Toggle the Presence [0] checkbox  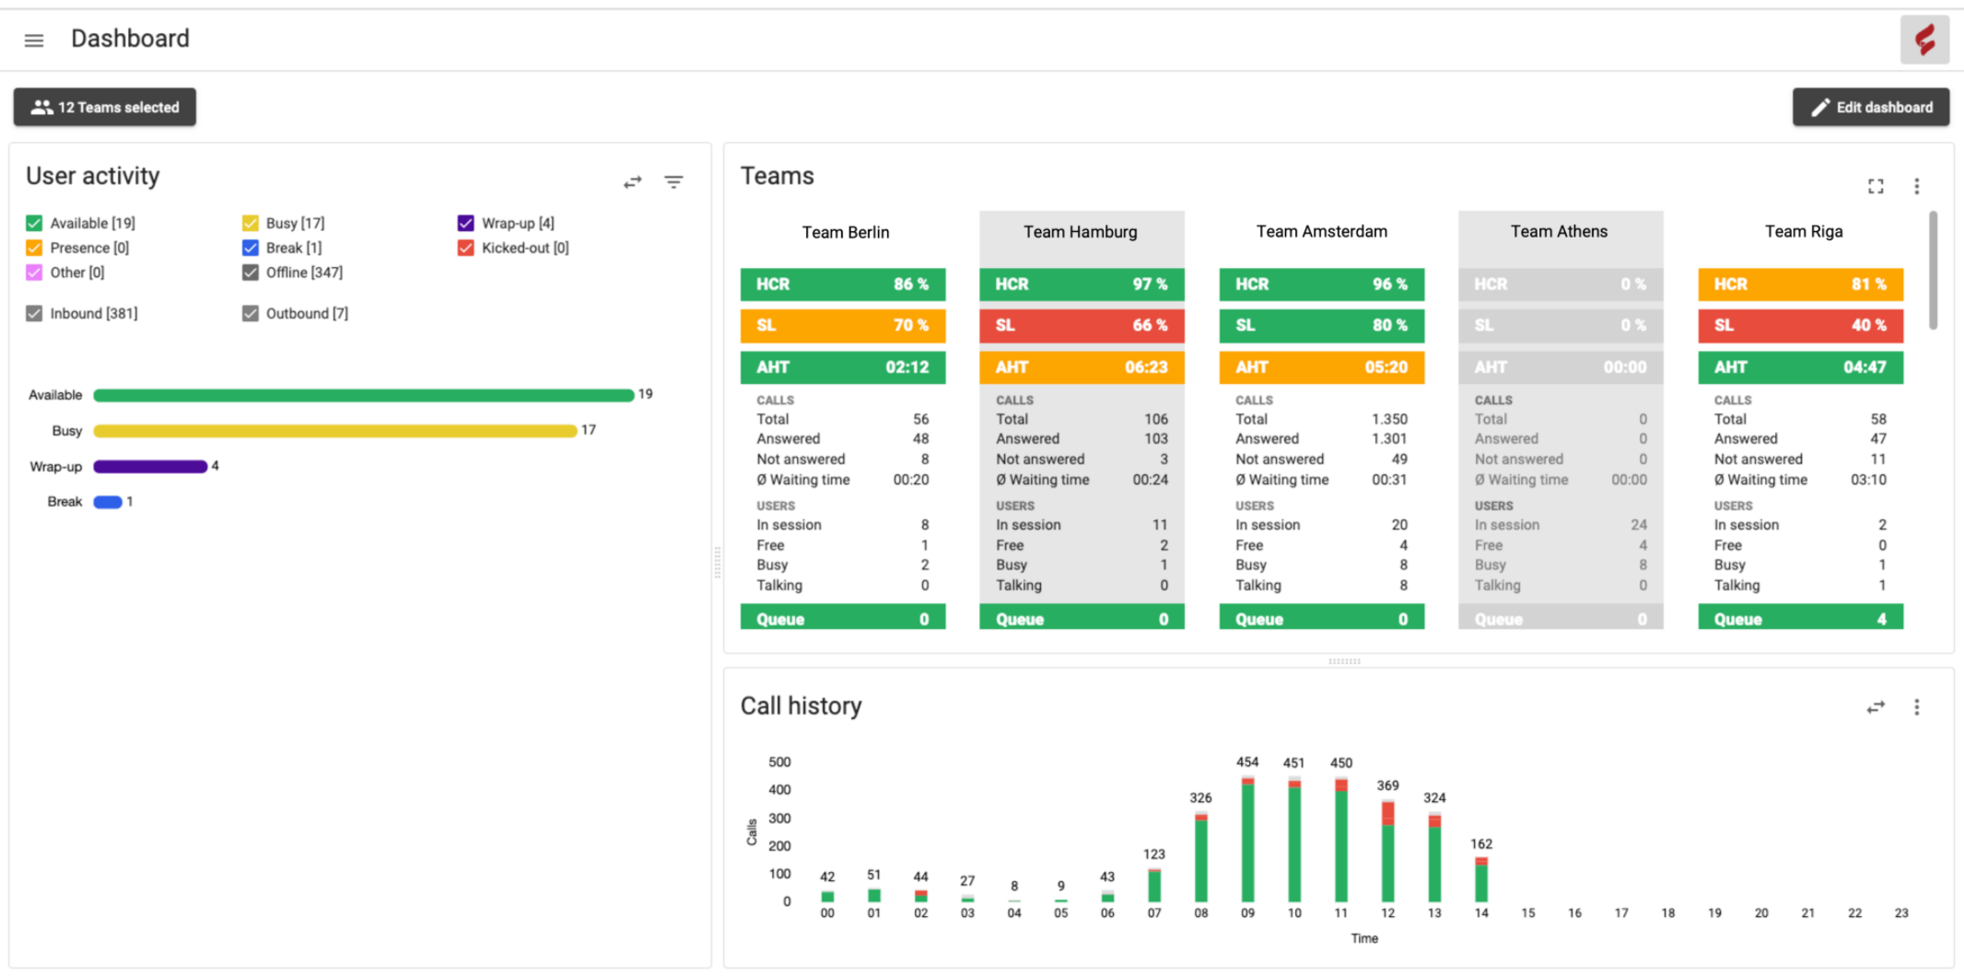click(x=34, y=248)
